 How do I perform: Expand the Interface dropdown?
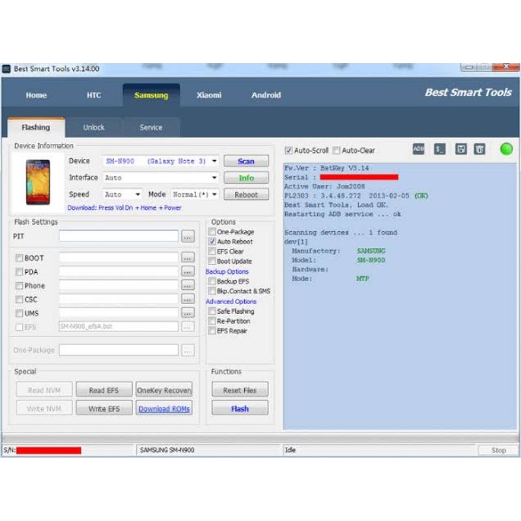214,178
